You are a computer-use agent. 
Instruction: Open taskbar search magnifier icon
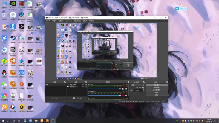(8, 121)
